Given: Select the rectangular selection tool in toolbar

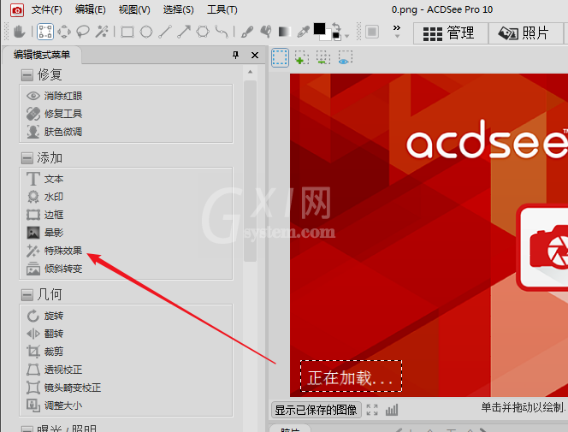Looking at the screenshot, I should tap(45, 32).
